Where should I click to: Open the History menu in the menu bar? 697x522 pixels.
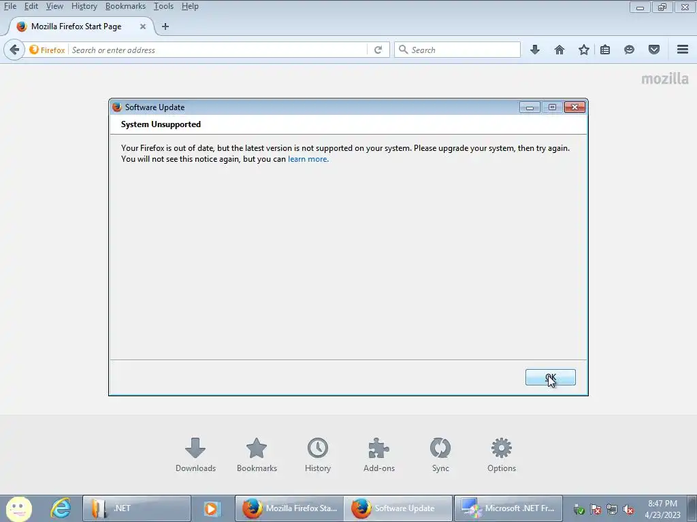(x=84, y=6)
